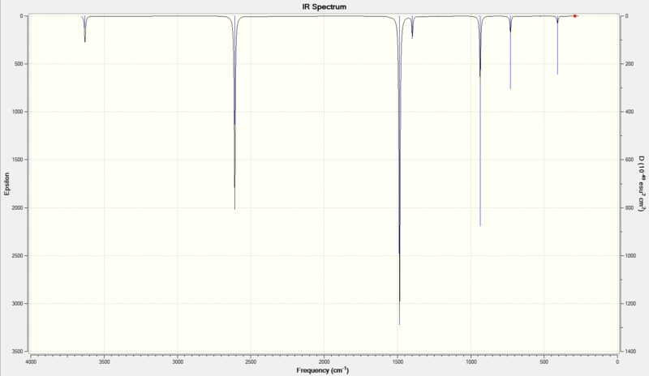Click the 3000 tick label on Epsilon axis

tap(15, 304)
